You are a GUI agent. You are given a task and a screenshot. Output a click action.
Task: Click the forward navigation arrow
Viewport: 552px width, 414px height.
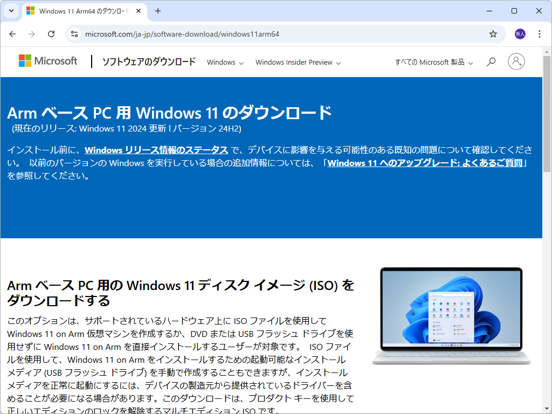tap(32, 33)
